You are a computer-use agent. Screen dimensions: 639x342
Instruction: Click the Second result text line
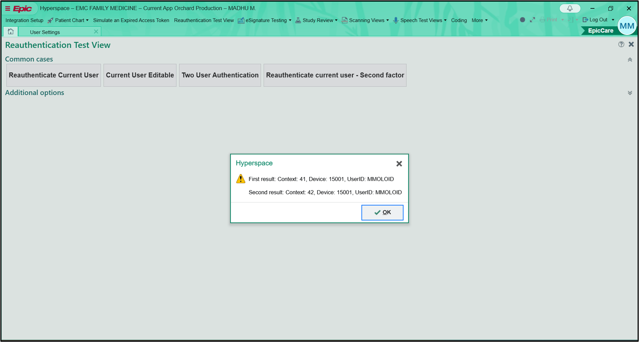coord(325,192)
